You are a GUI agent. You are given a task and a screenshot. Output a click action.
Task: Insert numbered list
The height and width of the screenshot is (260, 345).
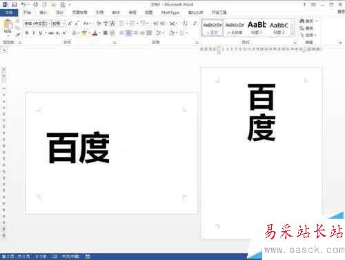coord(132,23)
